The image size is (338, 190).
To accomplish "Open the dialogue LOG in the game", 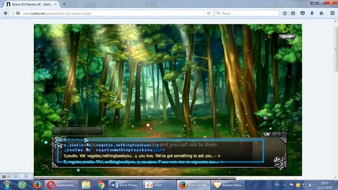I will pos(267,134).
